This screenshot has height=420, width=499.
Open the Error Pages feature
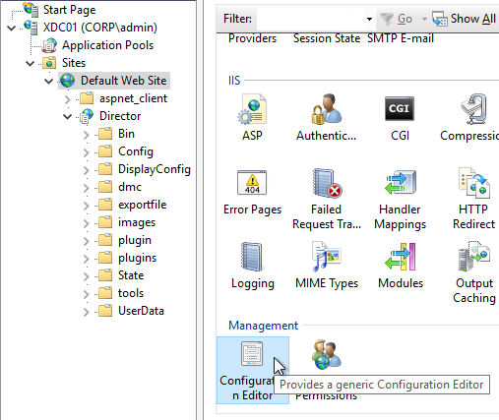(x=252, y=182)
